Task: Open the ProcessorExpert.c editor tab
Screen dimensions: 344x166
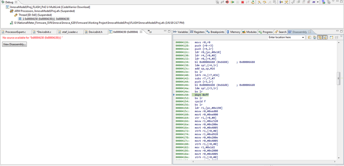Action: tap(16, 32)
